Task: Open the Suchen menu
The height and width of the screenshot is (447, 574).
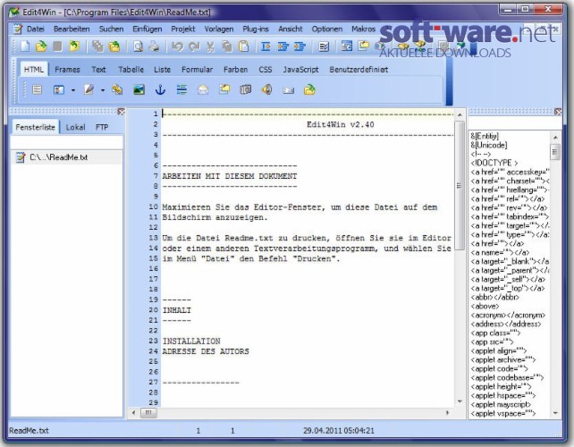Action: [111, 29]
